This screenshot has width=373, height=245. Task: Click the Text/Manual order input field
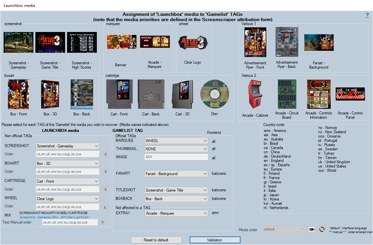point(70,222)
